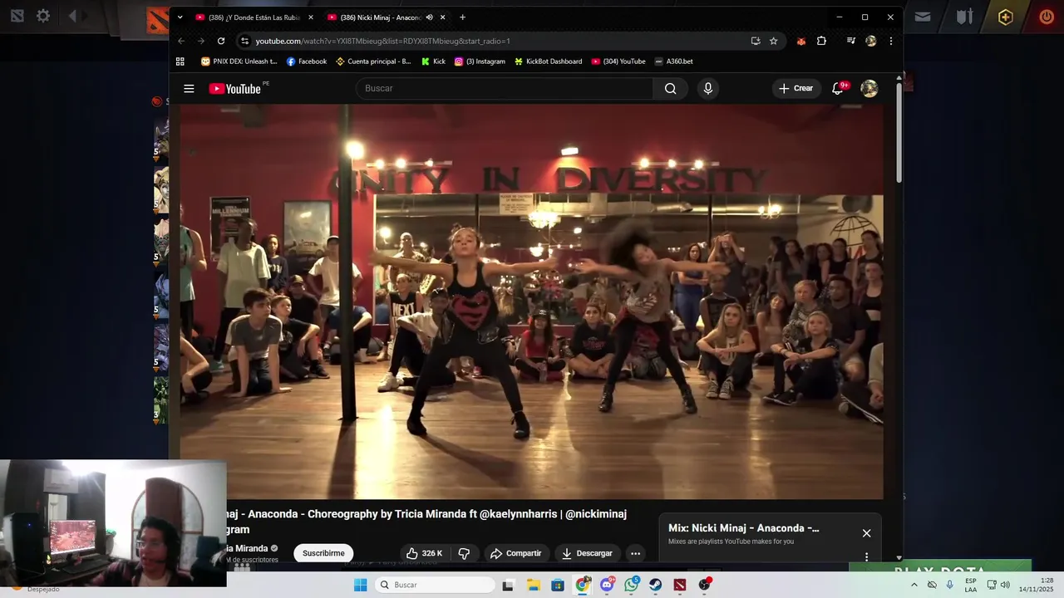
Task: Open Chrome profile avatar
Action: tap(870, 41)
